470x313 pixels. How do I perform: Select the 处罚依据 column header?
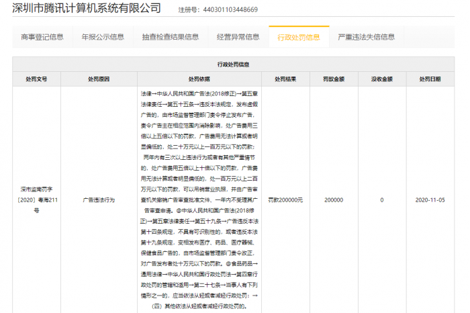[x=199, y=79]
